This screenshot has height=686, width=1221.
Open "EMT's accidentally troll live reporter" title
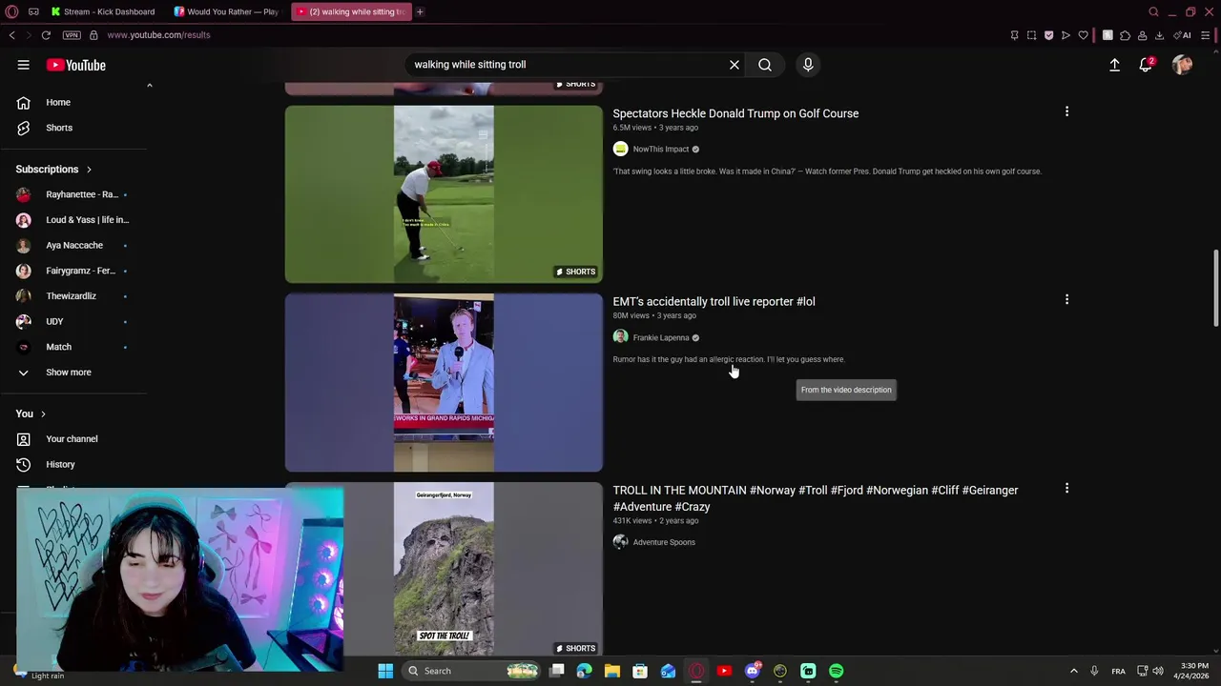pyautogui.click(x=714, y=302)
